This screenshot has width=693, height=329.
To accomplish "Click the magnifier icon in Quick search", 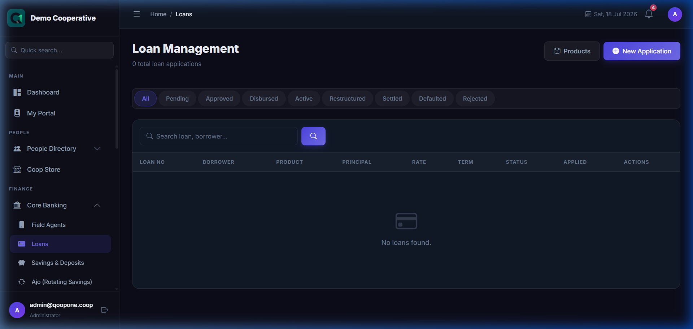I will 14,50.
